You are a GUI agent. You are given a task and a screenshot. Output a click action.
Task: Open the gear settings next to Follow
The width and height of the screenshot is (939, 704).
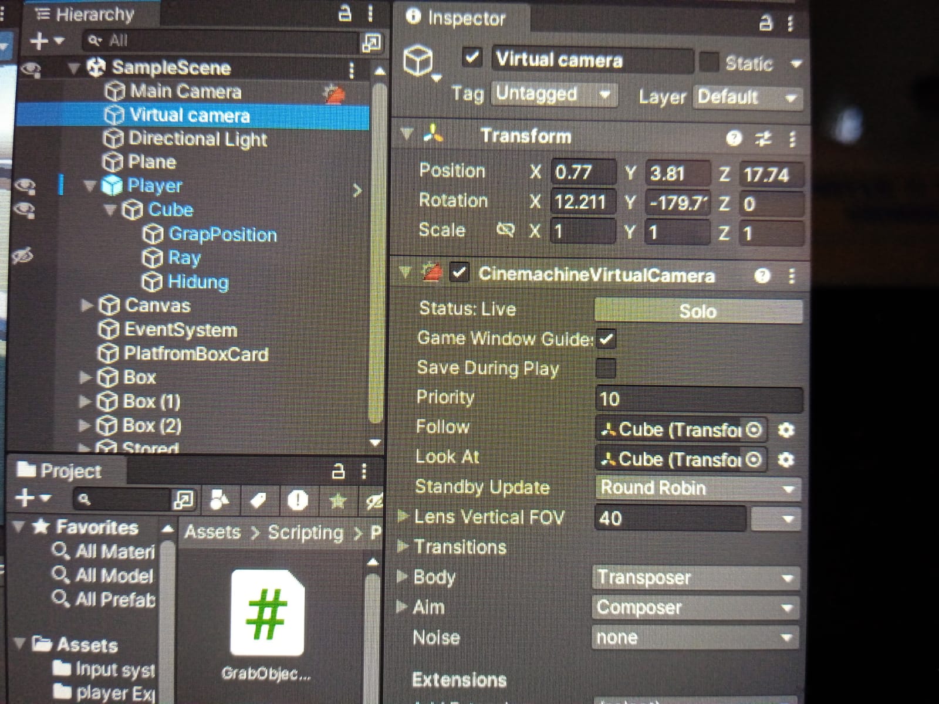point(786,430)
